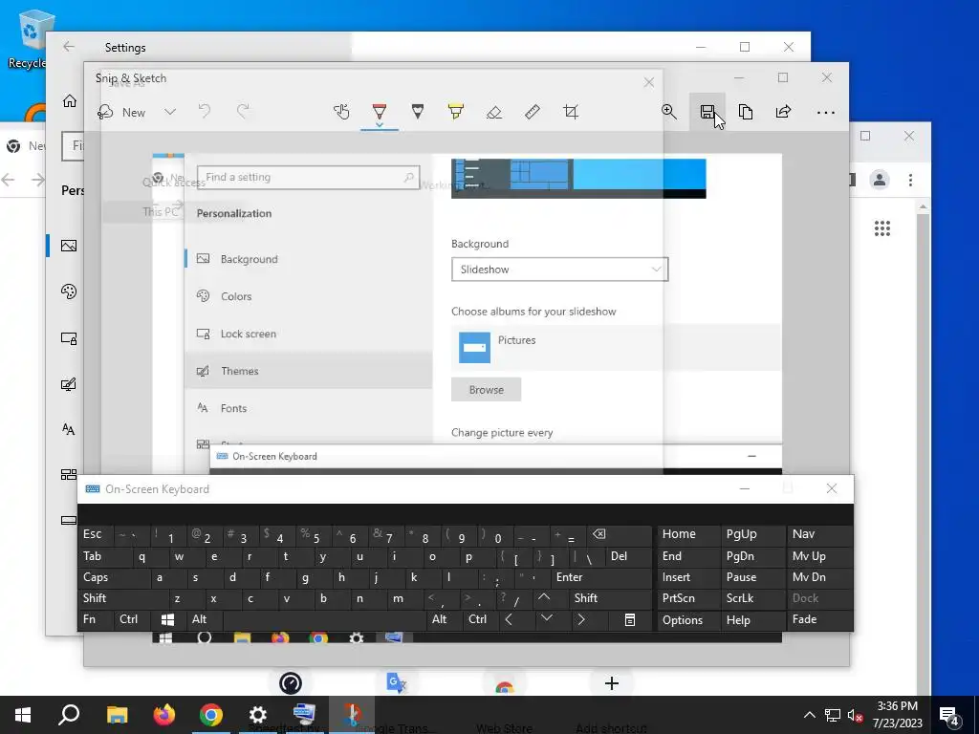The height and width of the screenshot is (734, 979).
Task: Select the eraser tool
Action: coord(494,112)
